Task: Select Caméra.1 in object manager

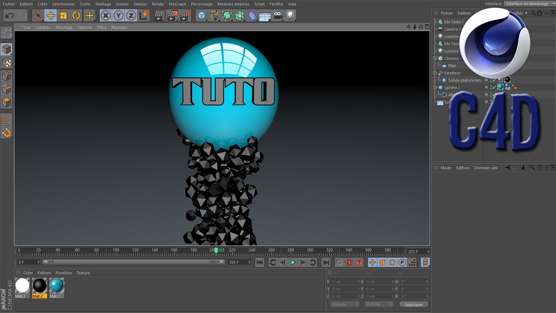Action: click(x=452, y=29)
